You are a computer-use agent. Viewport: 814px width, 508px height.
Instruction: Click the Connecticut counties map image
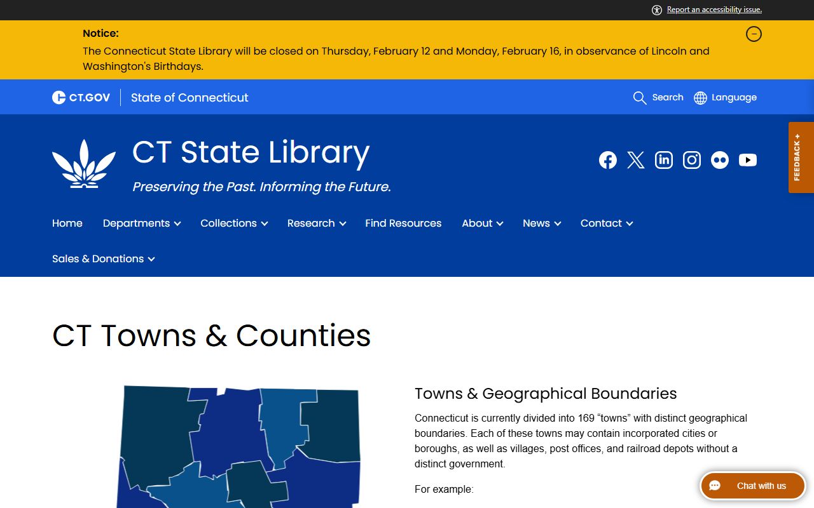(x=238, y=446)
